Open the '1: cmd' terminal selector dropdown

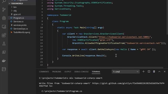tap(125, 72)
